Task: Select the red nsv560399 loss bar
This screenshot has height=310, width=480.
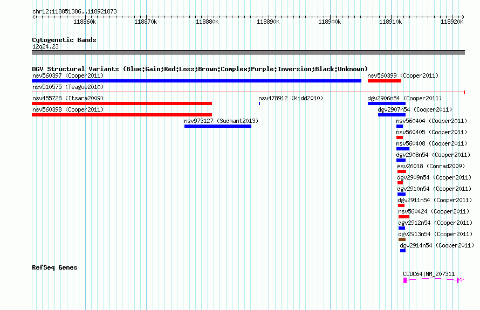Action: point(385,81)
